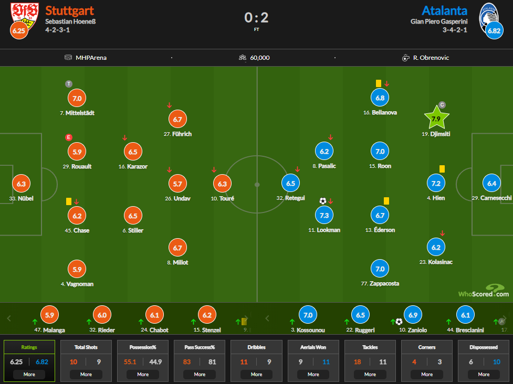513x384 pixels.
Task: Switch to the Total Shots tab
Action: 86,361
